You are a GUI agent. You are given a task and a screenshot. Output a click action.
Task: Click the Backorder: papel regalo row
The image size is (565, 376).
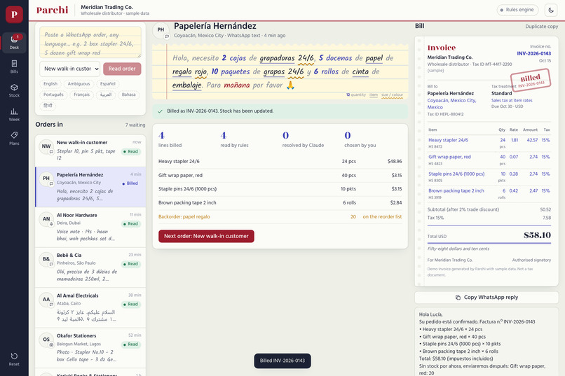click(x=280, y=217)
